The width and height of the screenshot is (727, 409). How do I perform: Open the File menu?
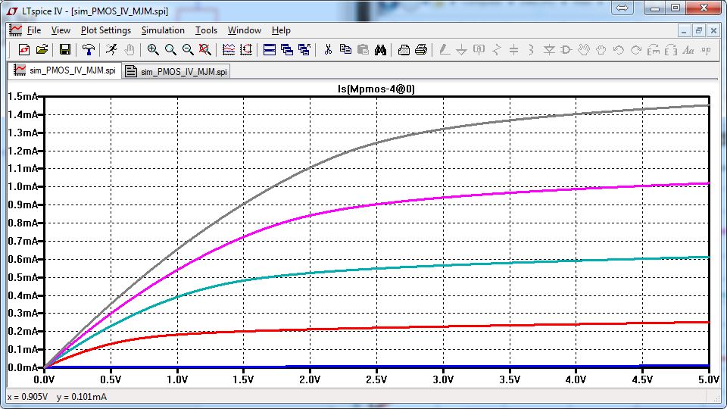tap(34, 30)
